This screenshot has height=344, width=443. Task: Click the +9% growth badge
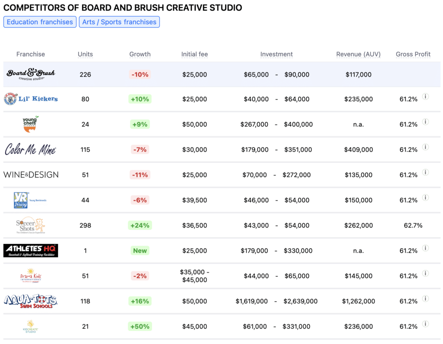[x=140, y=124]
